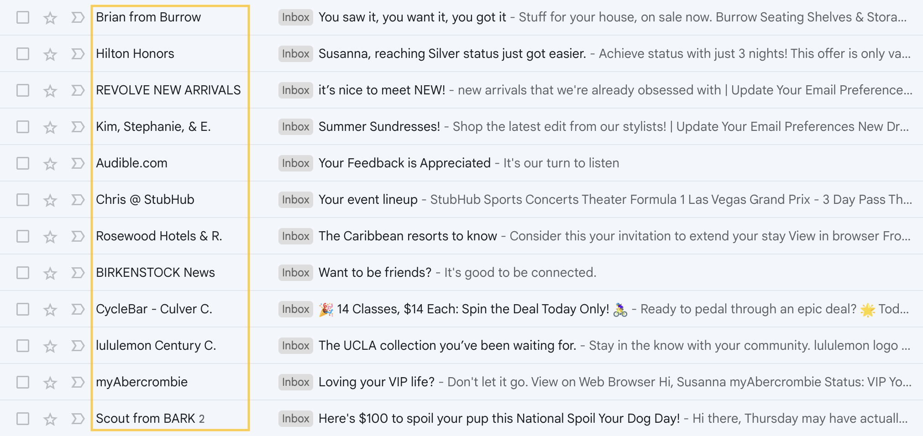Star the Brian from Burrow email

tap(50, 18)
